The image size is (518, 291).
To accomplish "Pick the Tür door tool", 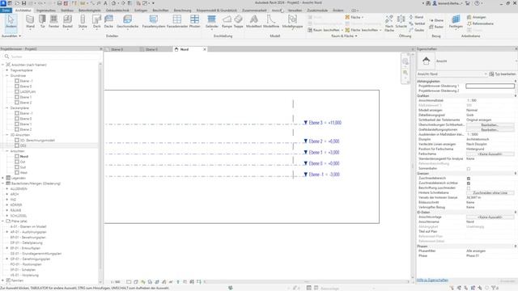I will [42, 22].
